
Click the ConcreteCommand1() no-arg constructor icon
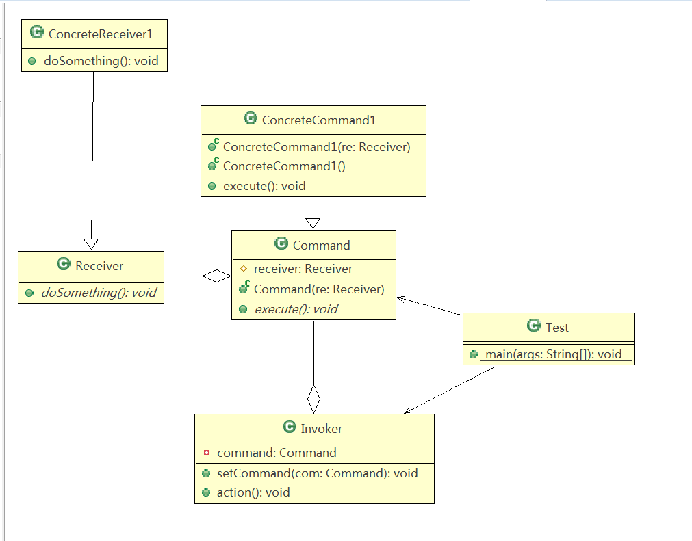(x=213, y=164)
